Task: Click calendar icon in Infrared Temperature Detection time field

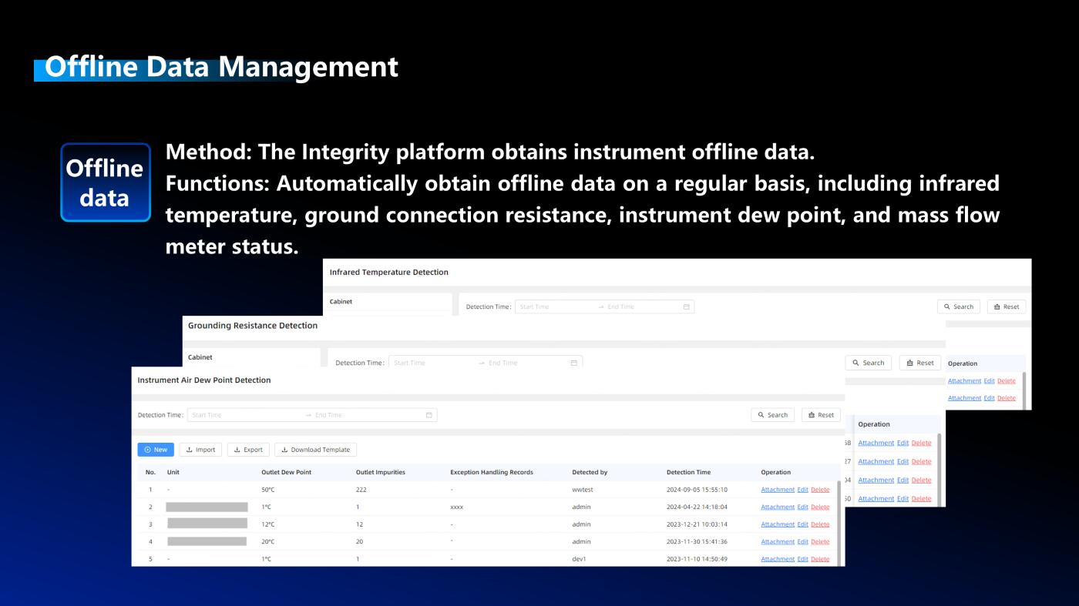Action: click(x=686, y=306)
